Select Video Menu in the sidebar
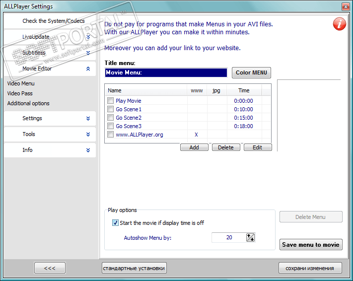Image resolution: width=353 pixels, height=281 pixels. (21, 83)
